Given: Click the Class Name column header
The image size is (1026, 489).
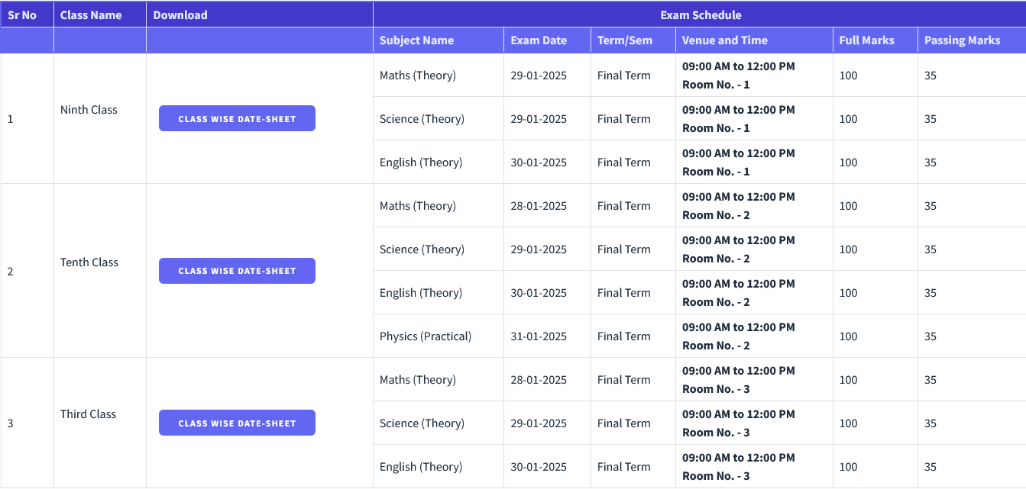Looking at the screenshot, I should (x=91, y=14).
